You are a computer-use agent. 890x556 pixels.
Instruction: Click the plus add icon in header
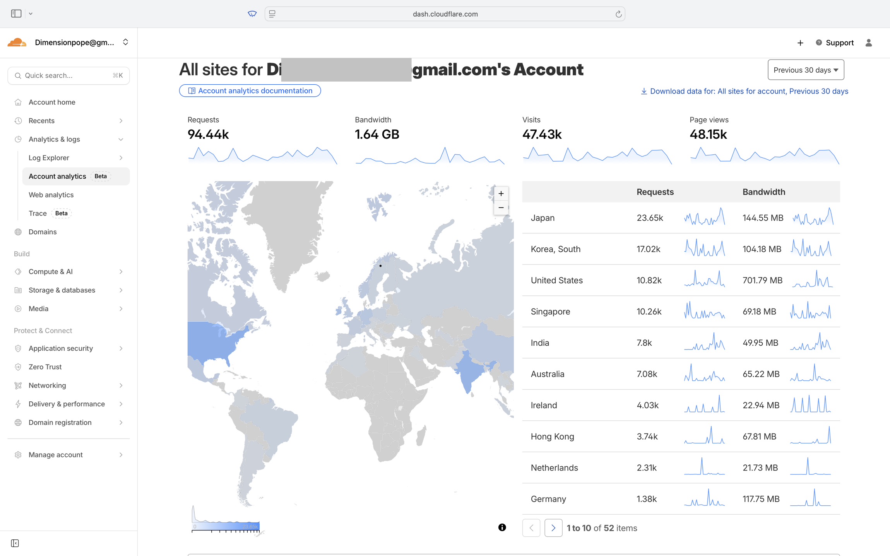[800, 43]
